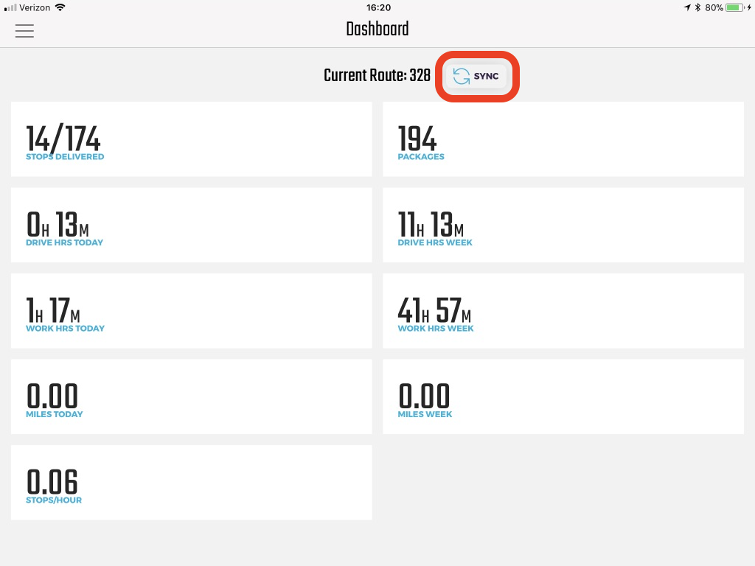Screen dimensions: 755x566
Task: Tap the Verizon cellular signal bars
Action: [x=10, y=8]
